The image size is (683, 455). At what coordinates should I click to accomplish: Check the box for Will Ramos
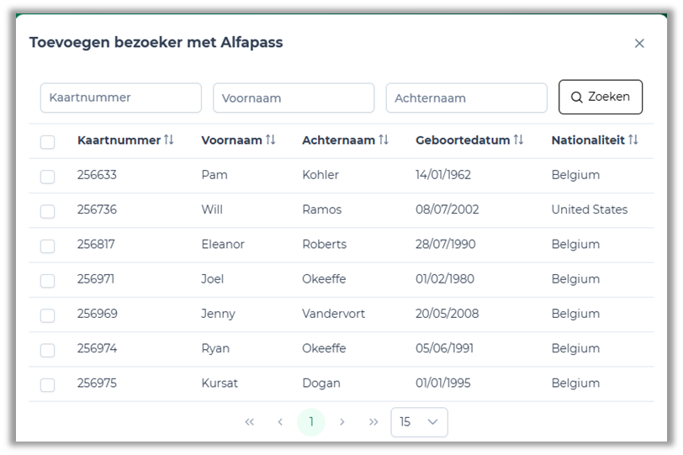(x=48, y=211)
